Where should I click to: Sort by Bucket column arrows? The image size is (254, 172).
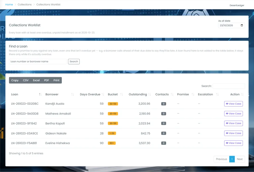tap(122, 94)
